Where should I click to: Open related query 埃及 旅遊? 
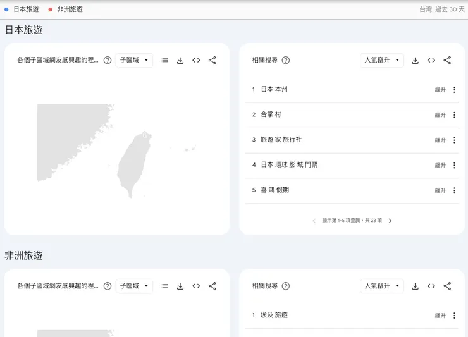click(274, 315)
